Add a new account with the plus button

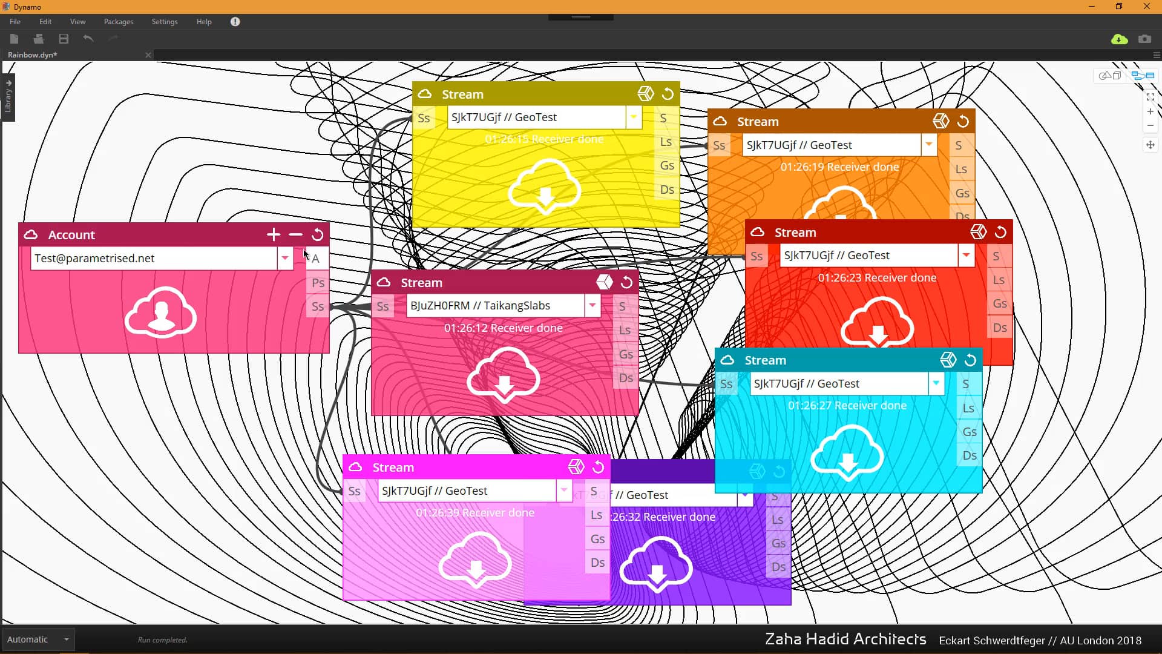[273, 234]
